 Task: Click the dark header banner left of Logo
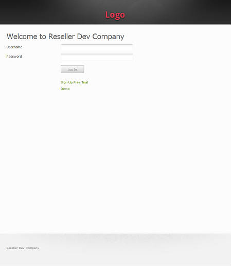click(51, 12)
